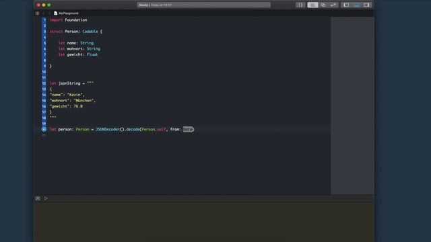
Task: Zoom the window with green button
Action: point(49,5)
